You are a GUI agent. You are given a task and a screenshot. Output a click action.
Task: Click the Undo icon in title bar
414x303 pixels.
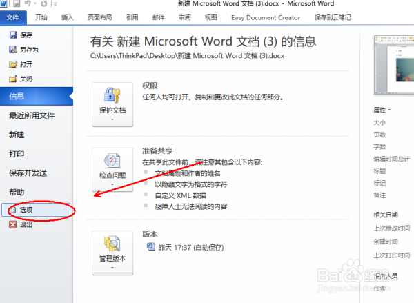(x=28, y=3)
